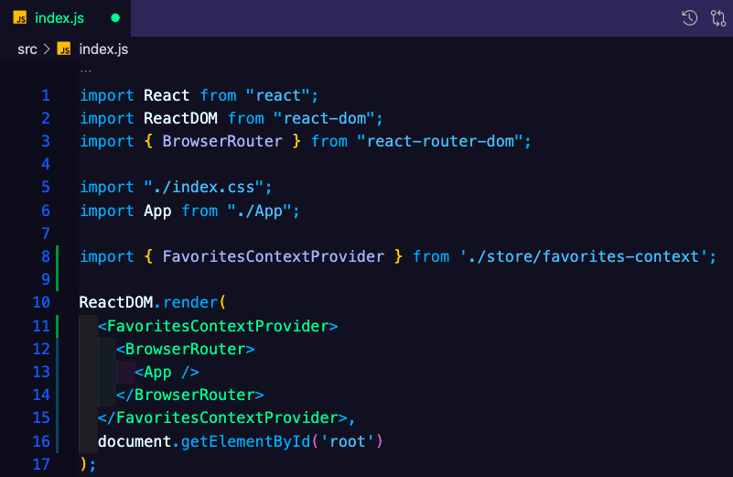
Task: Open the timeline history icon
Action: [x=689, y=18]
